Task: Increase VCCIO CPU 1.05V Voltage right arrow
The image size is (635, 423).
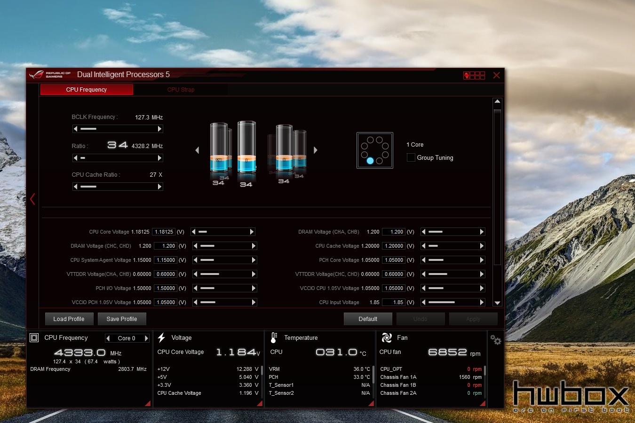Action: pos(482,288)
